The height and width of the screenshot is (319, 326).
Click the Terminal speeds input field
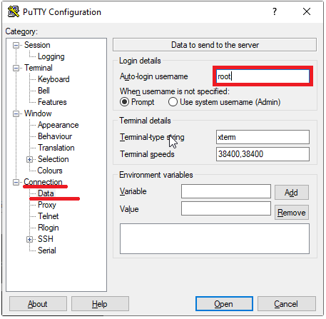pyautogui.click(x=263, y=154)
